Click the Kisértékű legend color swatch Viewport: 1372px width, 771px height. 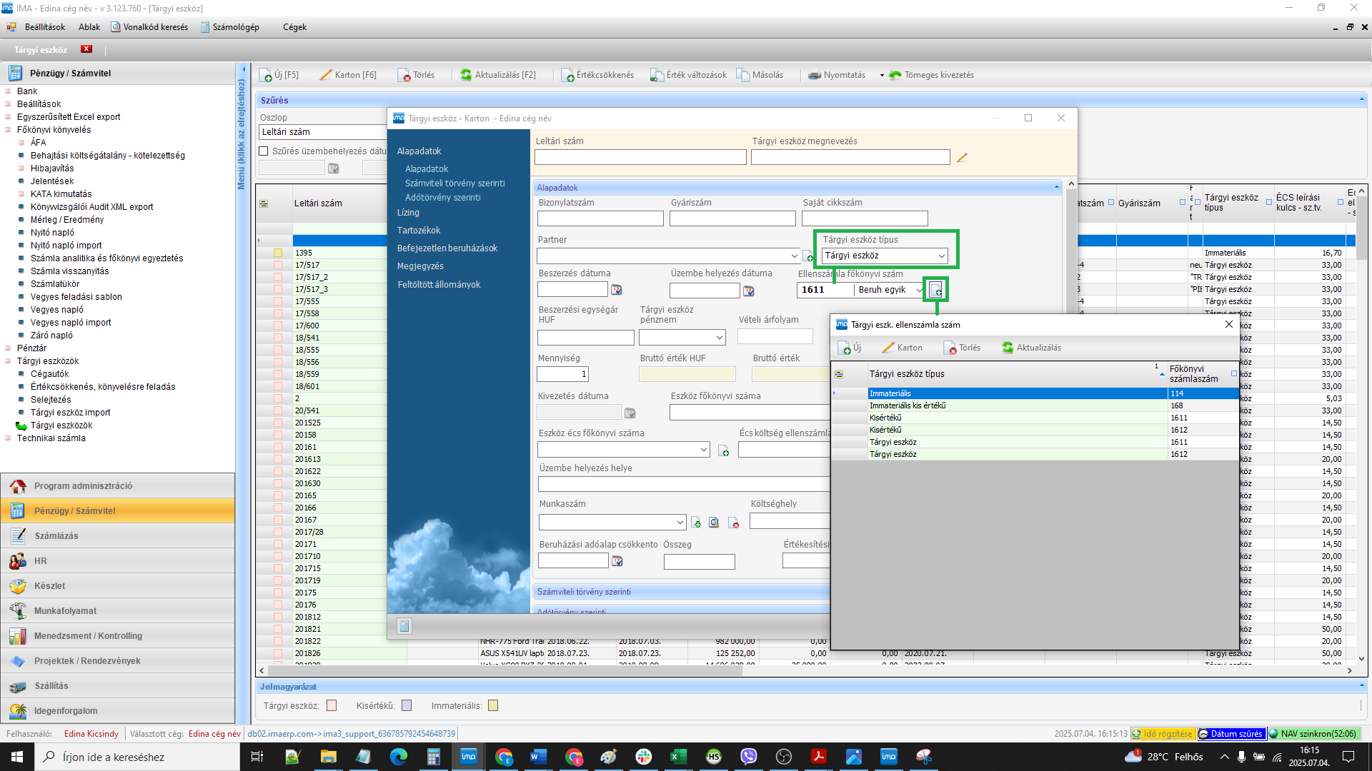[407, 706]
